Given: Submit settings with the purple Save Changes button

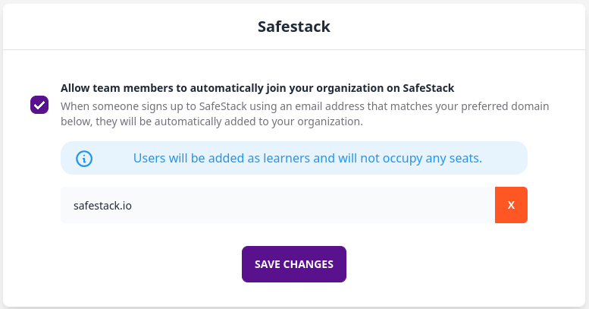Looking at the screenshot, I should point(294,264).
